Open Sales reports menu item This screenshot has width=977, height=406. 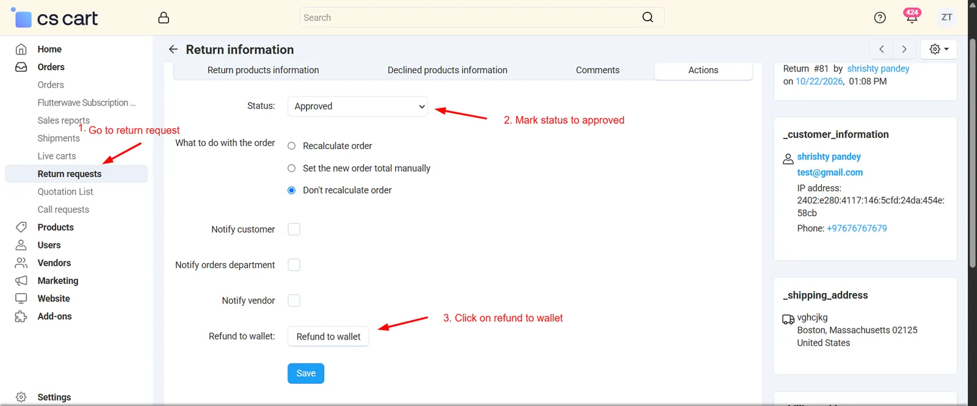64,120
